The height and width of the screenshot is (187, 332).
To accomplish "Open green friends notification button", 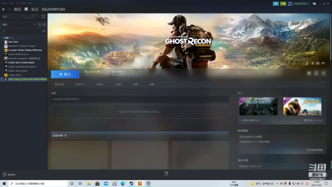I will point(283,4).
